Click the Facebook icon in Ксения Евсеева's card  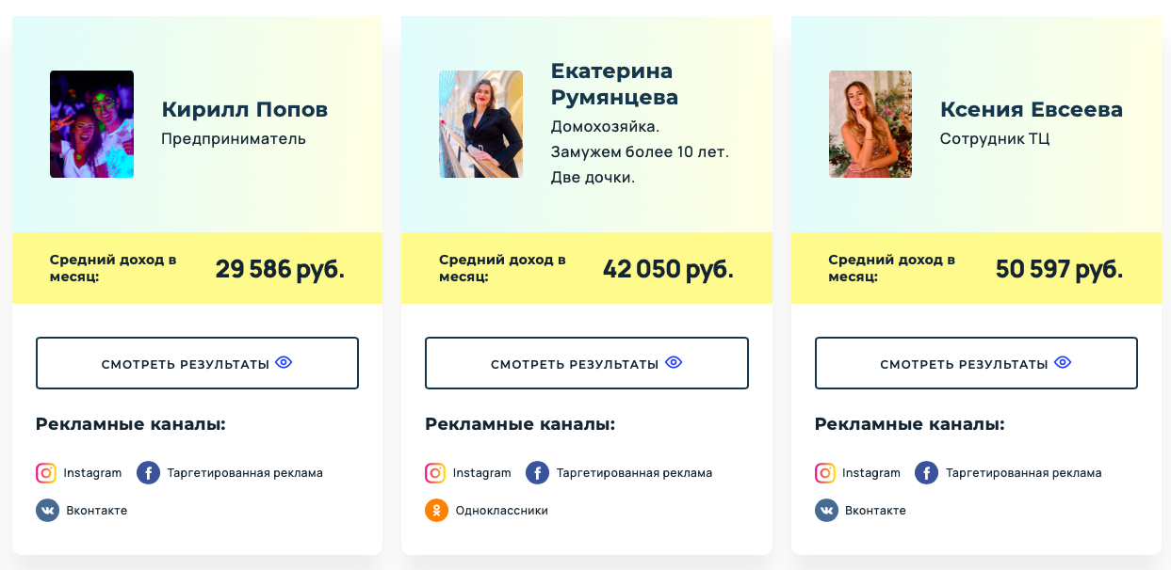[927, 473]
